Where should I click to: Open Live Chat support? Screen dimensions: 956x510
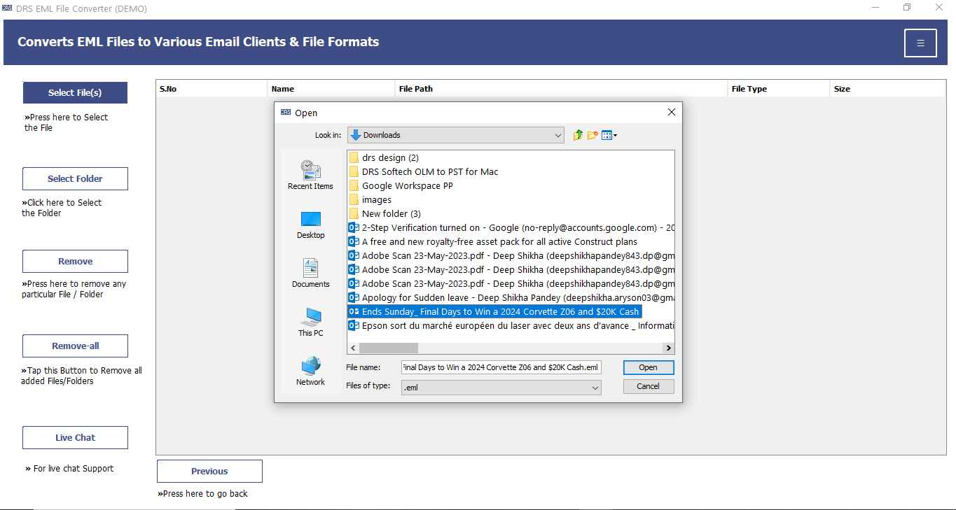click(x=75, y=437)
